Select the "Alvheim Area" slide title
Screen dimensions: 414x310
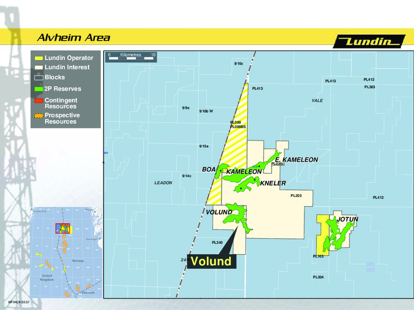[x=73, y=38]
